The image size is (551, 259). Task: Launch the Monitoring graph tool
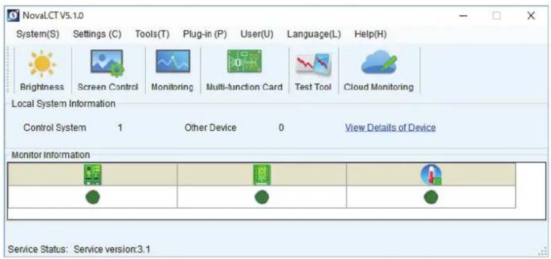tap(173, 70)
